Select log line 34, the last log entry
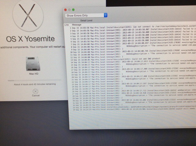The image size is (196, 146). pos(134,109)
